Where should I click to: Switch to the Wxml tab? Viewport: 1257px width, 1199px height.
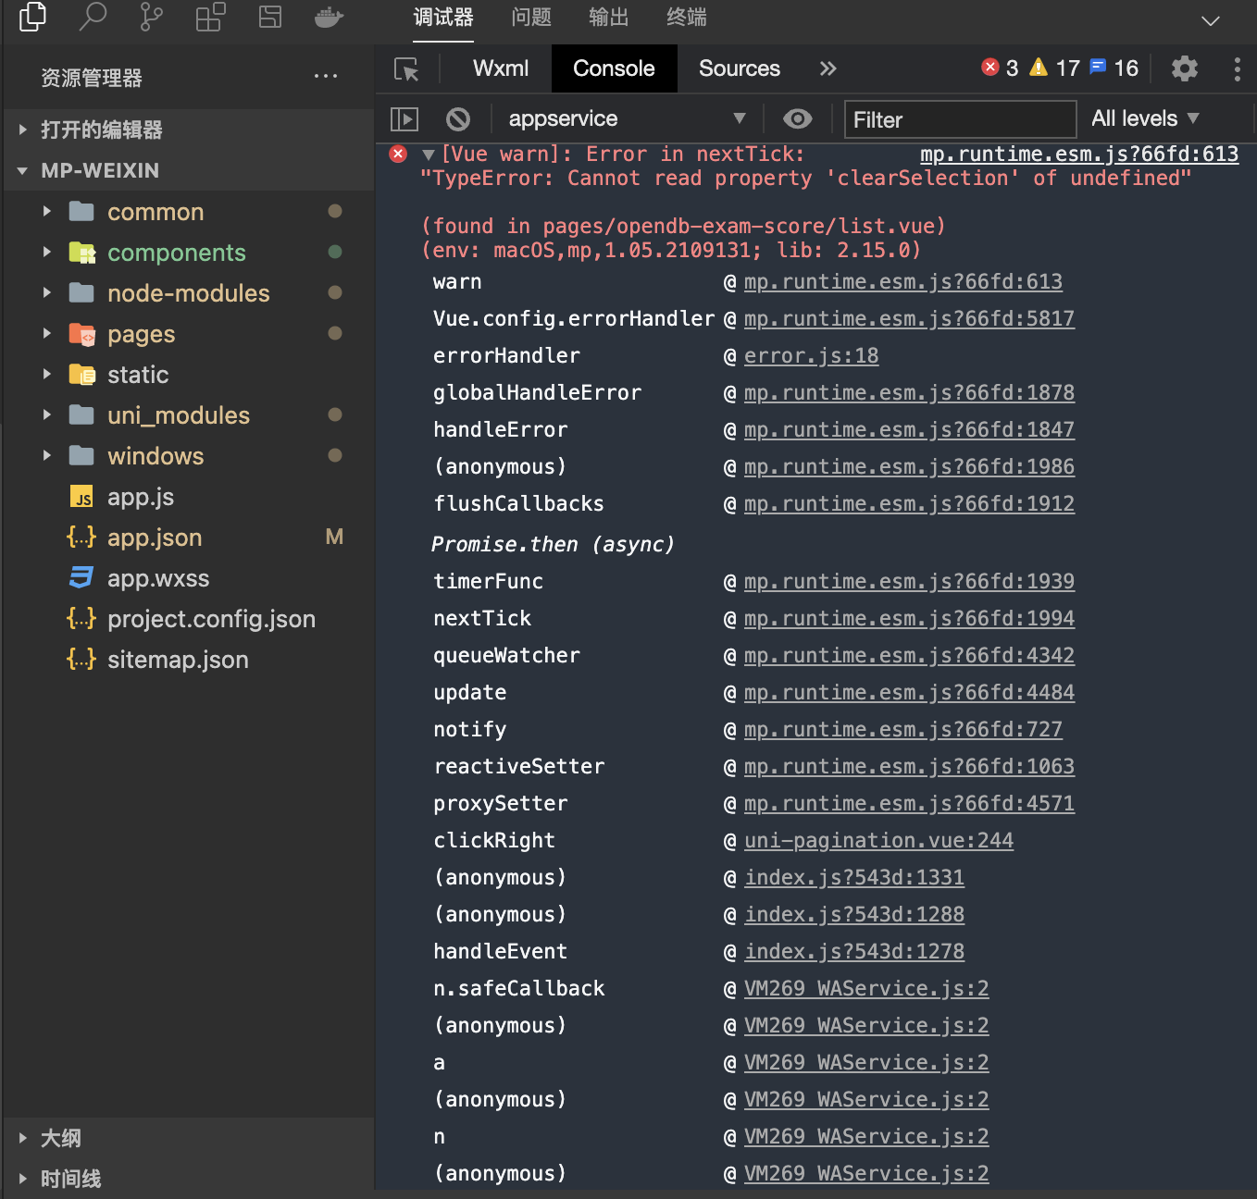[501, 68]
